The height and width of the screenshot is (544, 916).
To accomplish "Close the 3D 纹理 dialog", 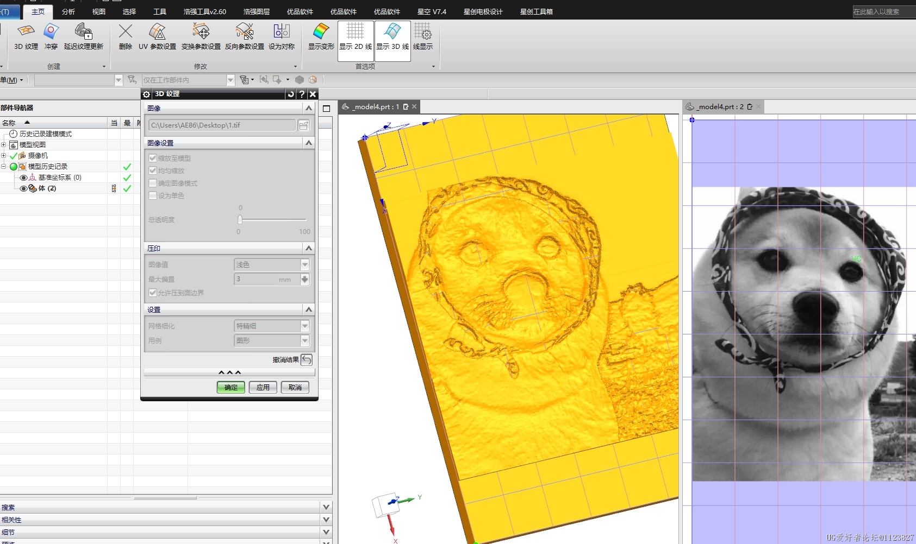I will click(x=313, y=94).
